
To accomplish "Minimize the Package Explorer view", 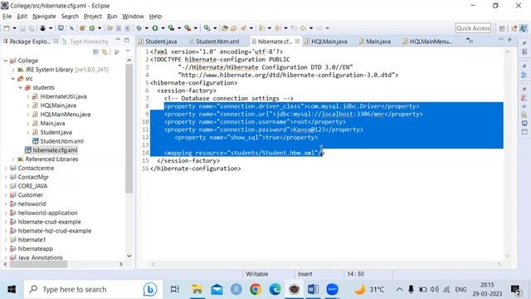I will click(x=118, y=40).
